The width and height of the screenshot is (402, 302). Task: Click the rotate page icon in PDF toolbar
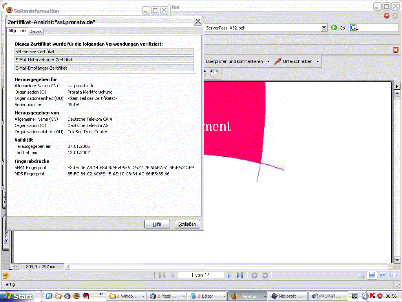(214, 73)
